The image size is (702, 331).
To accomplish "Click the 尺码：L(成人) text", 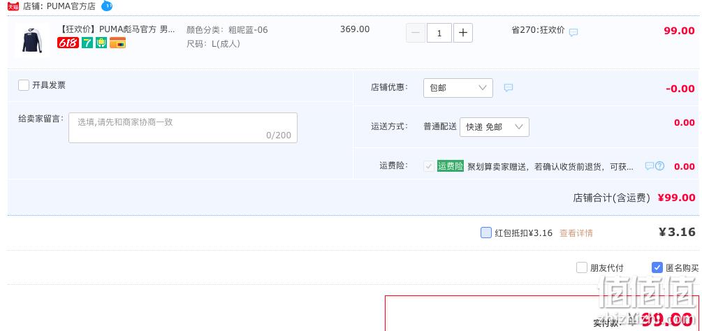I will click(x=213, y=44).
